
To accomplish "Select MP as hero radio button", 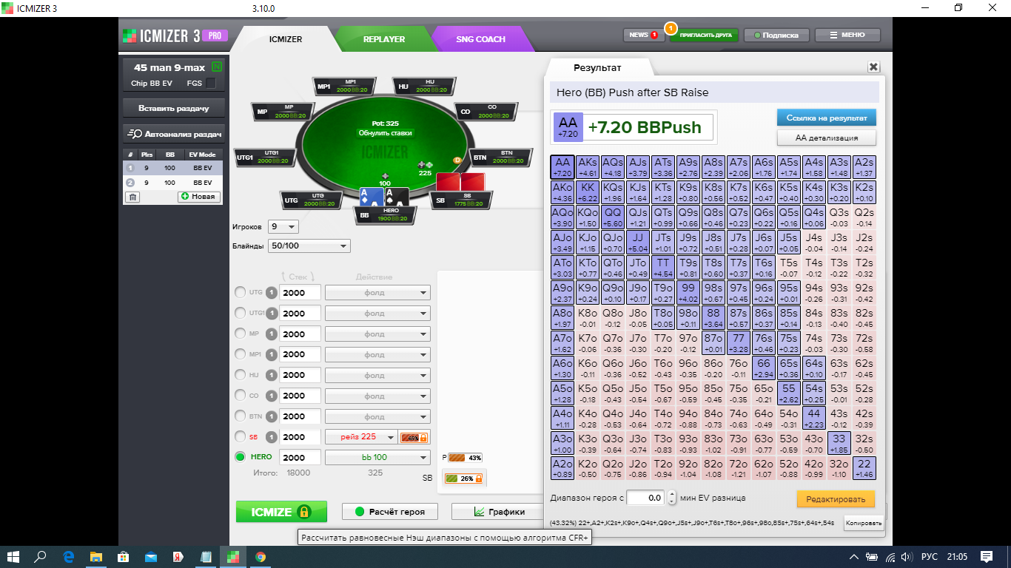I will tap(240, 334).
